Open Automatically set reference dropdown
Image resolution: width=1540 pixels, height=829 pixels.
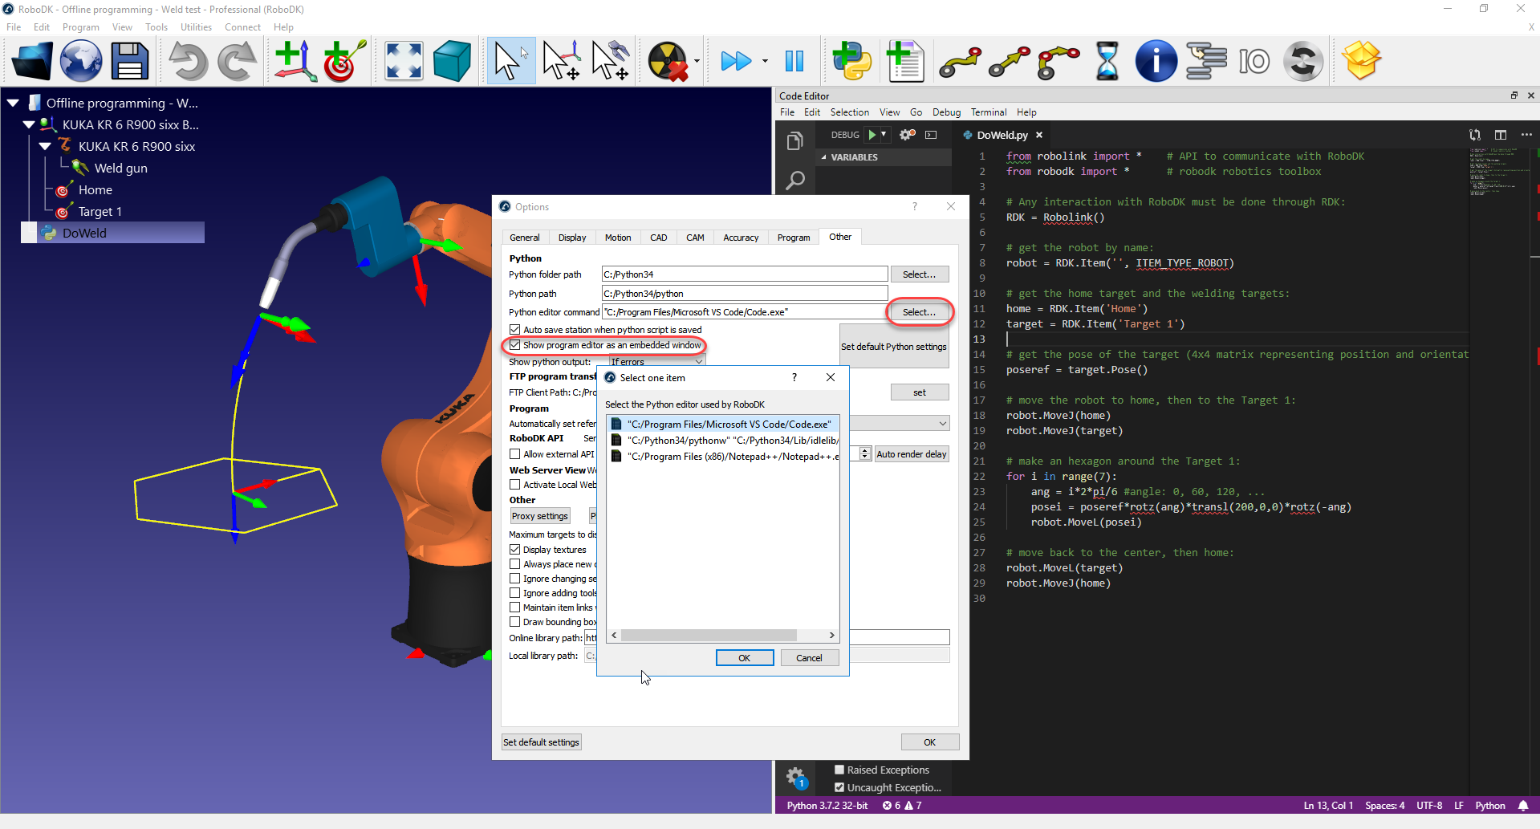[900, 424]
